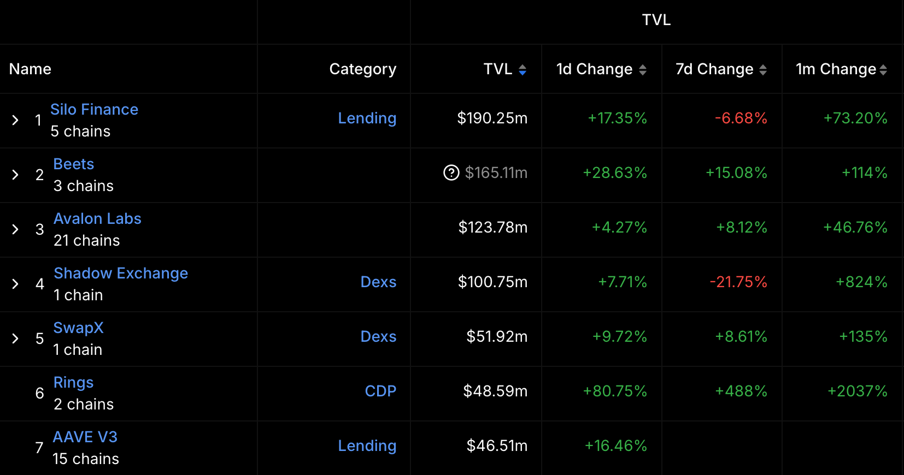Sort by 7d Change column arrows

coord(764,69)
